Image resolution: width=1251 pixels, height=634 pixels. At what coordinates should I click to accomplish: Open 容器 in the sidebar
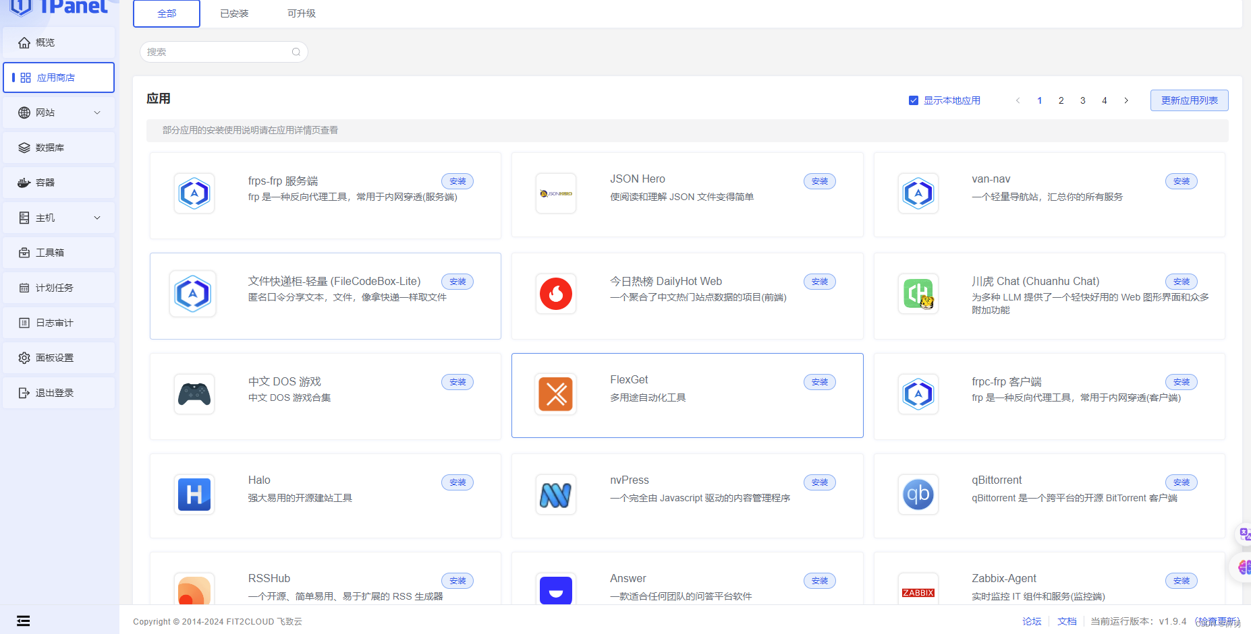point(59,183)
